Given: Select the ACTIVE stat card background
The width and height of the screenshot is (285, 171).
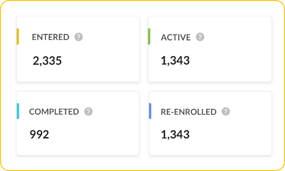Looking at the screenshot, I should (x=210, y=49).
